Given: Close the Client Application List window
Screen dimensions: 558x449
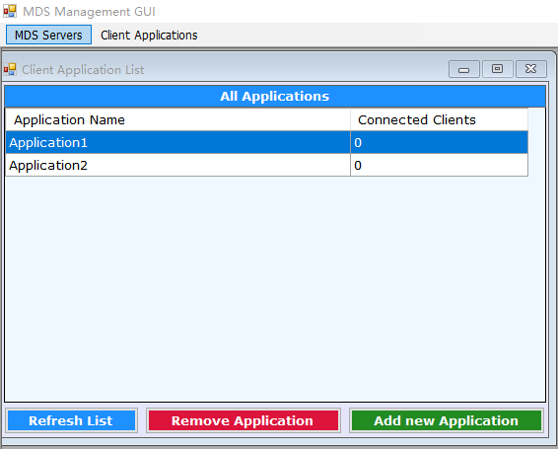Looking at the screenshot, I should point(531,69).
